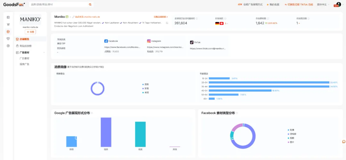Click the 视频 bar in Google chart

click(140, 134)
